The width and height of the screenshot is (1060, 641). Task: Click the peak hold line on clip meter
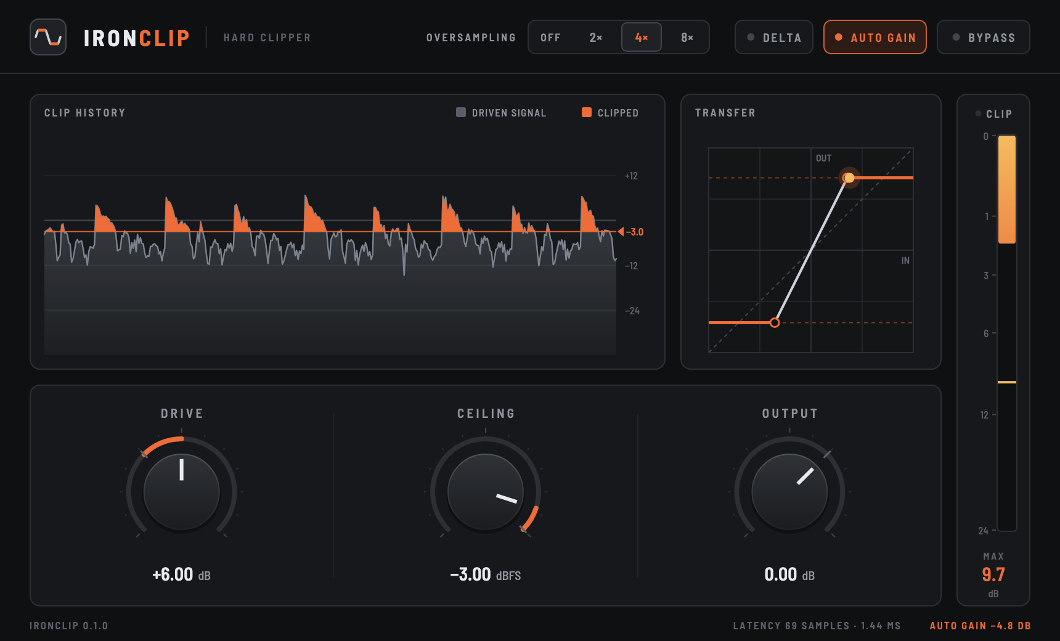coord(1007,382)
